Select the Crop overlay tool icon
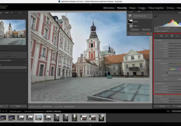 click(x=167, y=36)
